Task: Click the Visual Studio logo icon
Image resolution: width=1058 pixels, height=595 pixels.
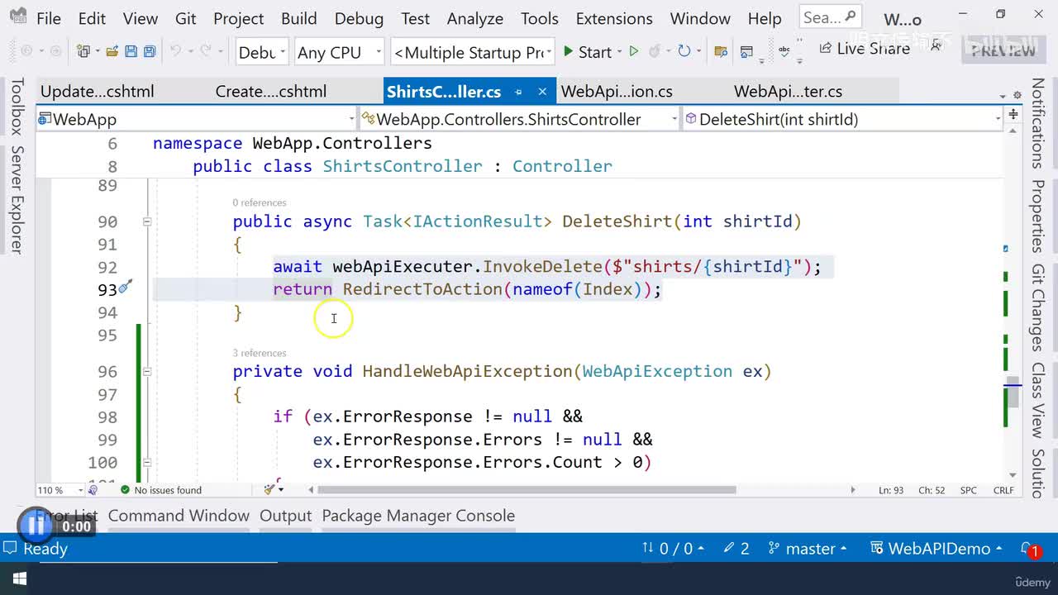Action: pyautogui.click(x=18, y=17)
